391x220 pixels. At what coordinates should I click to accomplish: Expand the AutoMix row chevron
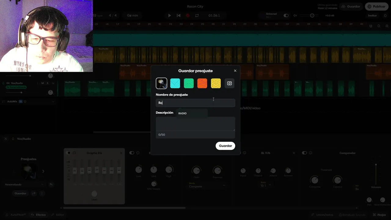(53, 101)
